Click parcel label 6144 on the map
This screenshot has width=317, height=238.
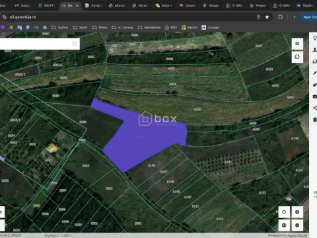(295, 138)
